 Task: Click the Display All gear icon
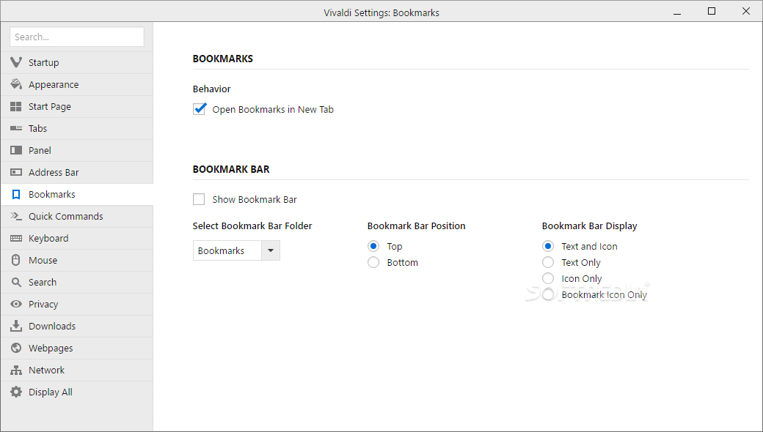[x=16, y=392]
